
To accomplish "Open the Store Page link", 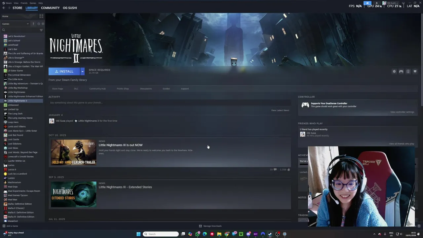I will tap(58, 89).
